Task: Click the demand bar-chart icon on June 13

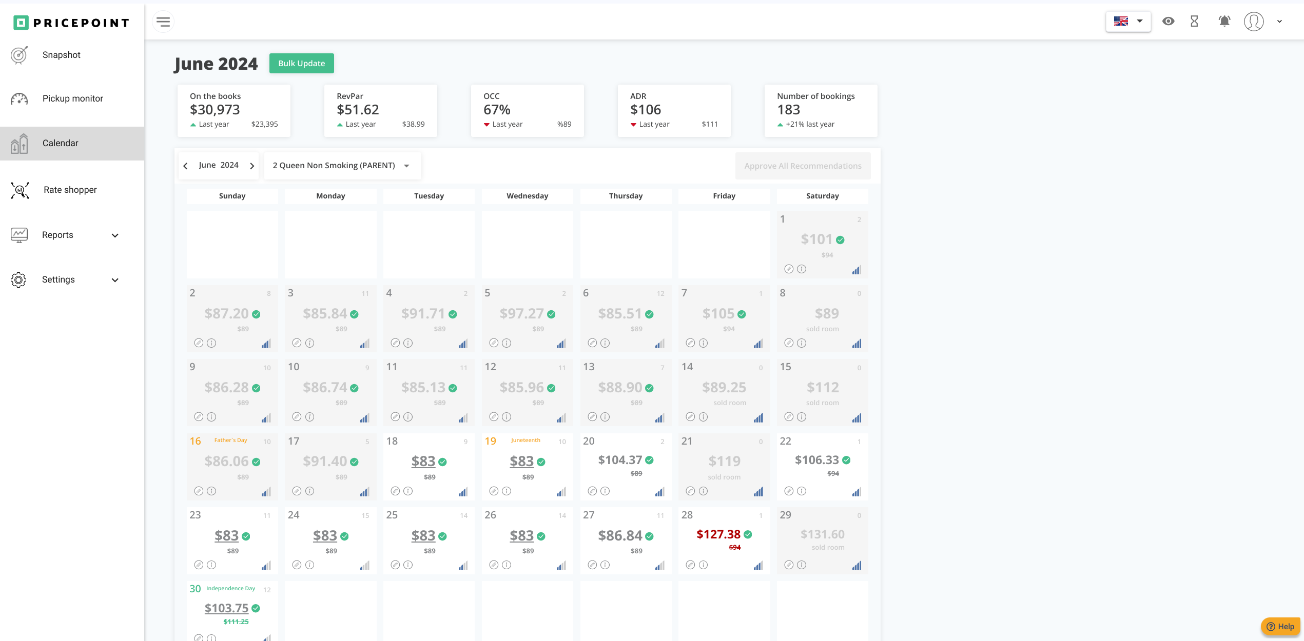Action: coord(660,418)
